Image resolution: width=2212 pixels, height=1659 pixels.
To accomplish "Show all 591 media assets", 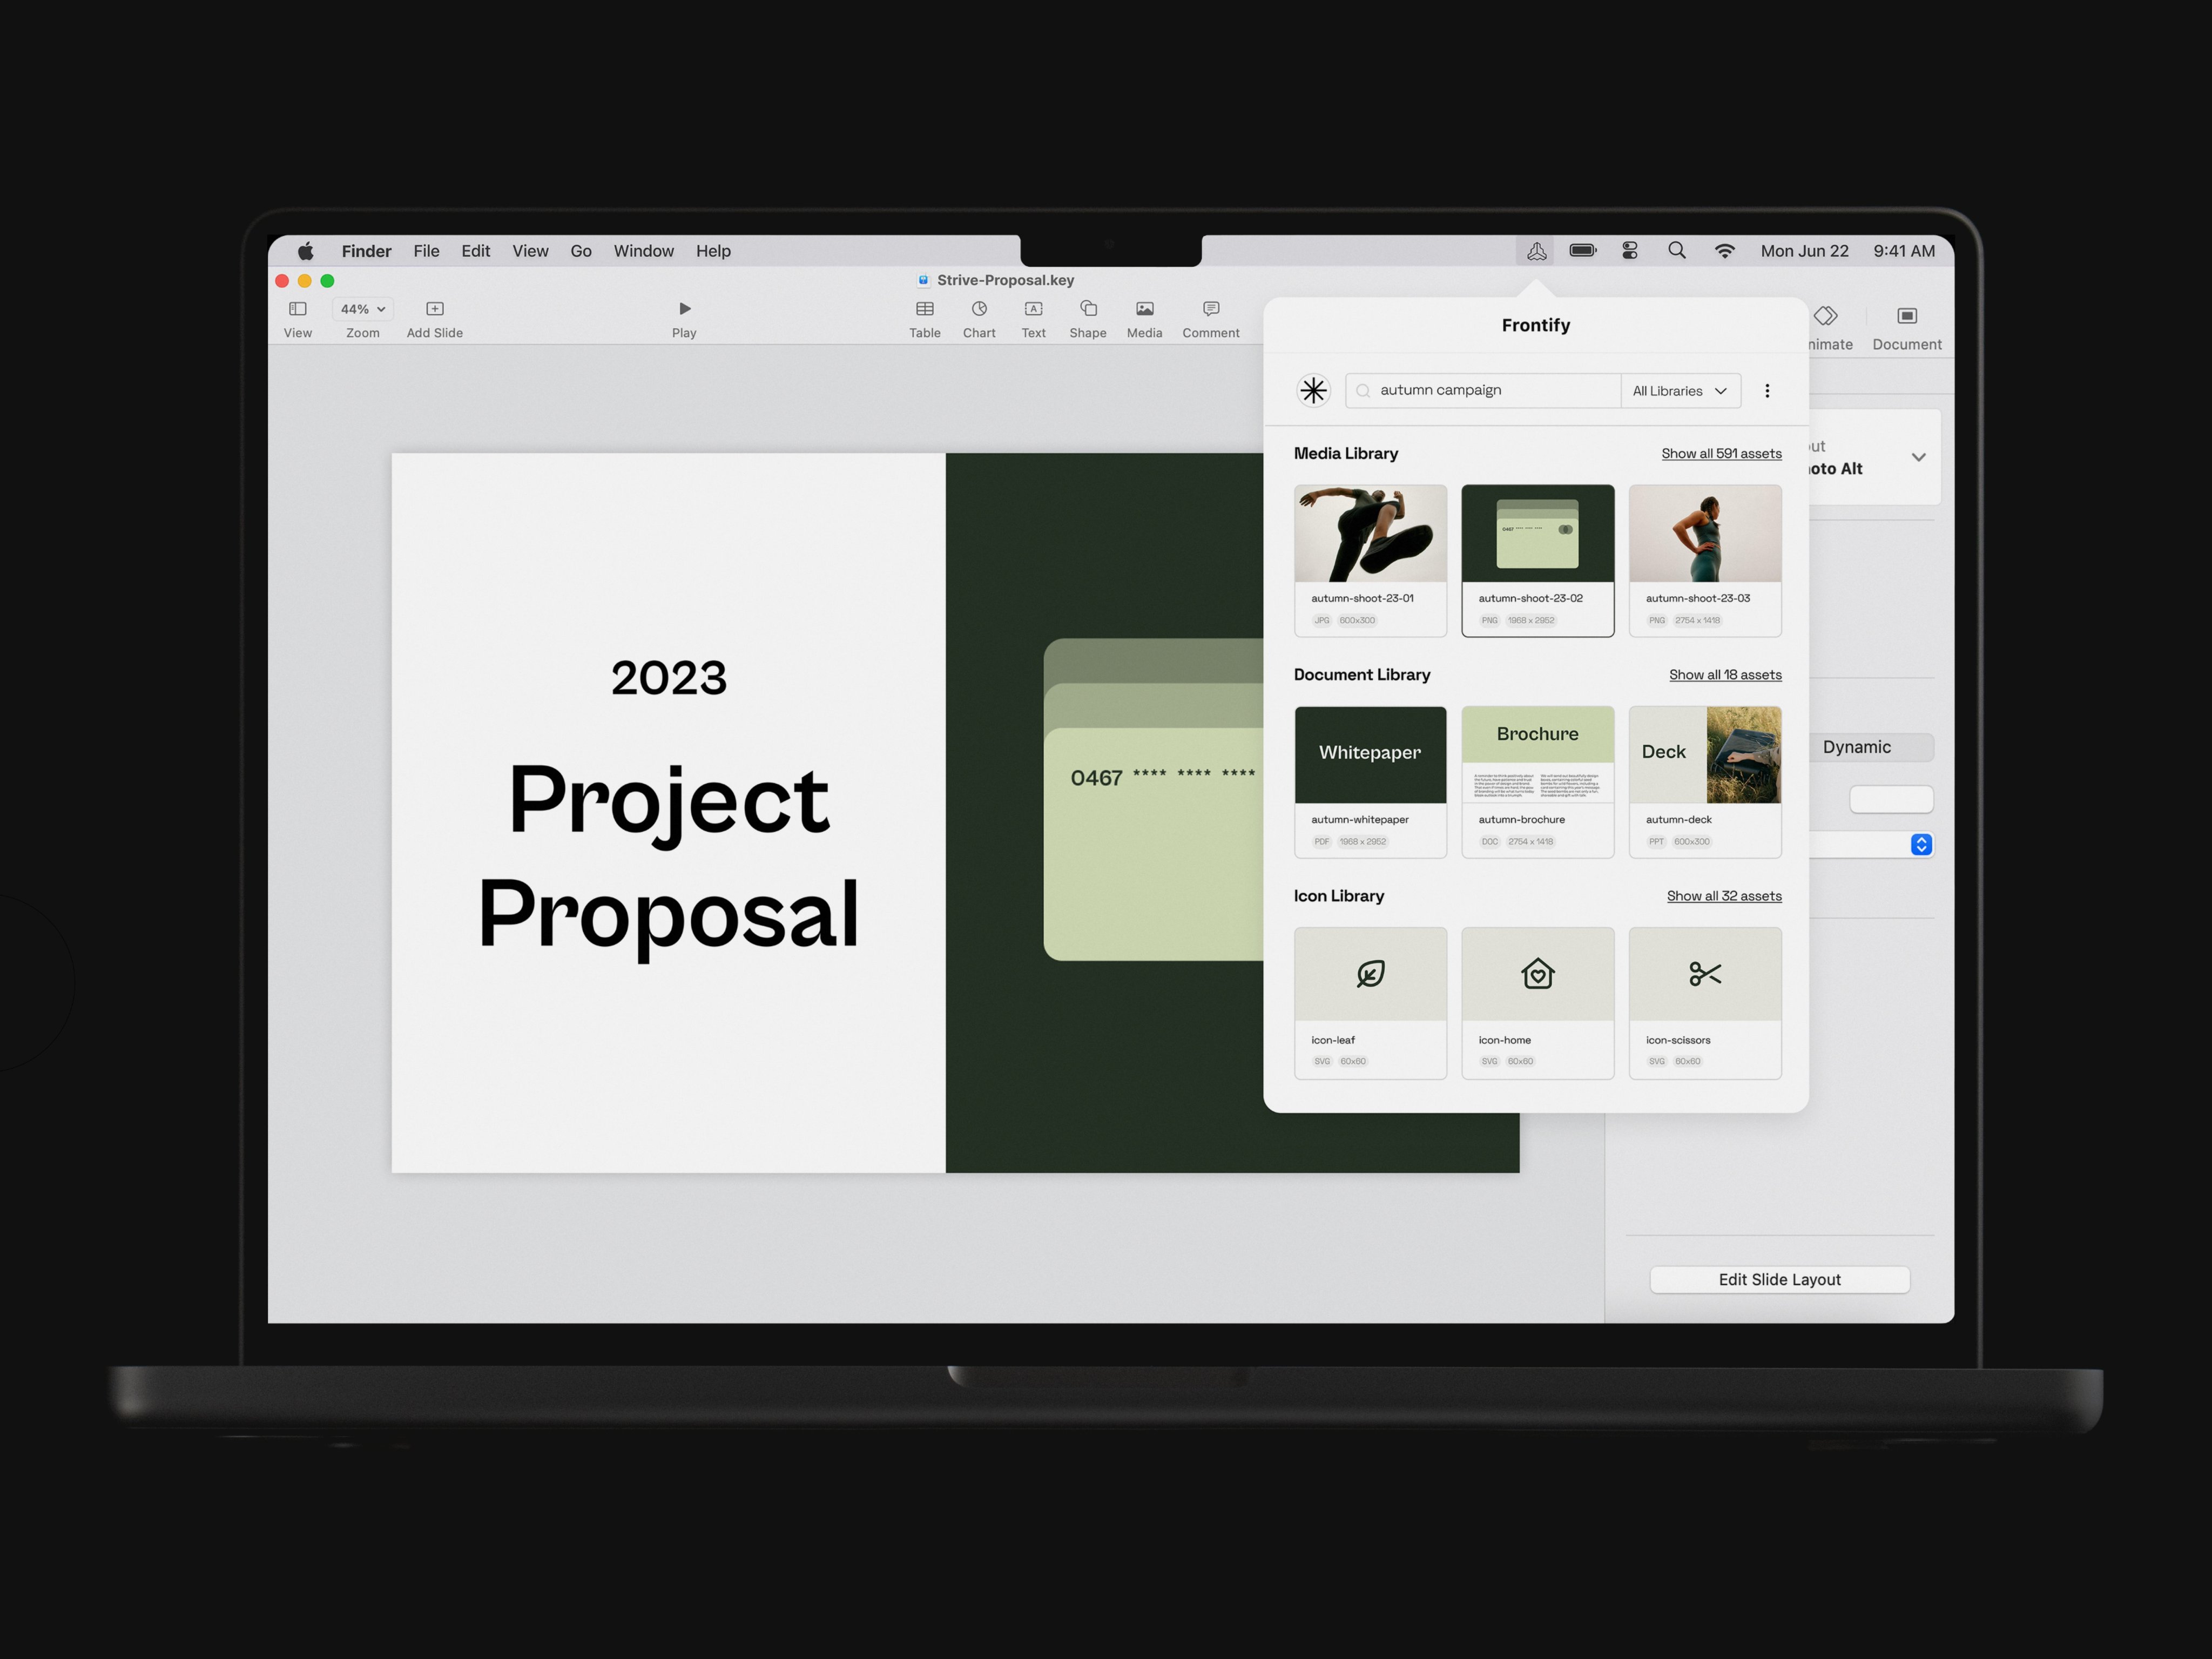I will [x=1722, y=454].
